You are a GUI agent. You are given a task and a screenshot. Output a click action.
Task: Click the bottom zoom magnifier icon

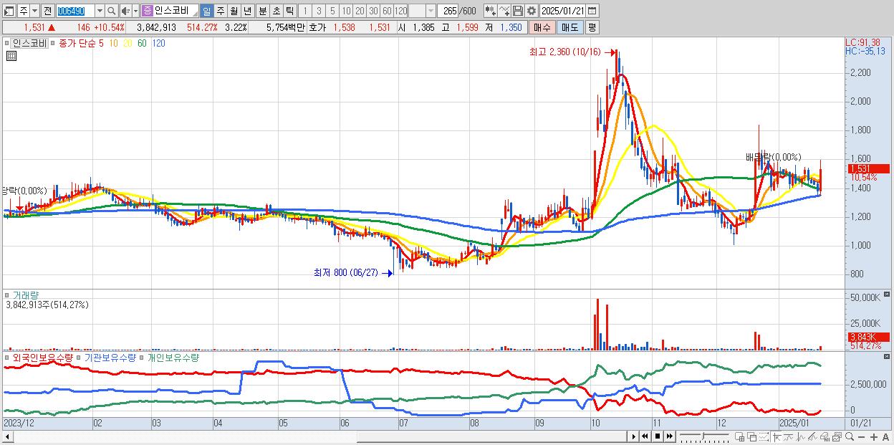[x=850, y=436]
